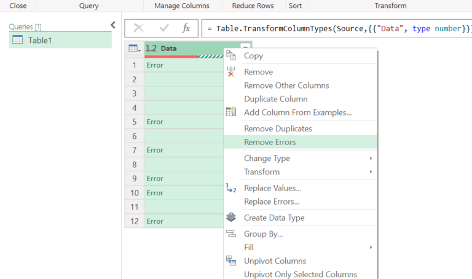Click the Query ribbon group label
This screenshot has height=279, width=472.
tap(88, 6)
